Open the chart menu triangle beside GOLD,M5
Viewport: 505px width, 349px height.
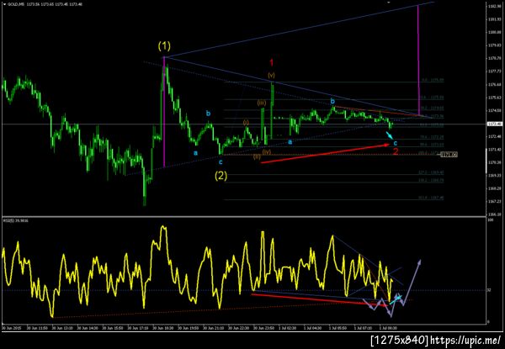point(4,5)
